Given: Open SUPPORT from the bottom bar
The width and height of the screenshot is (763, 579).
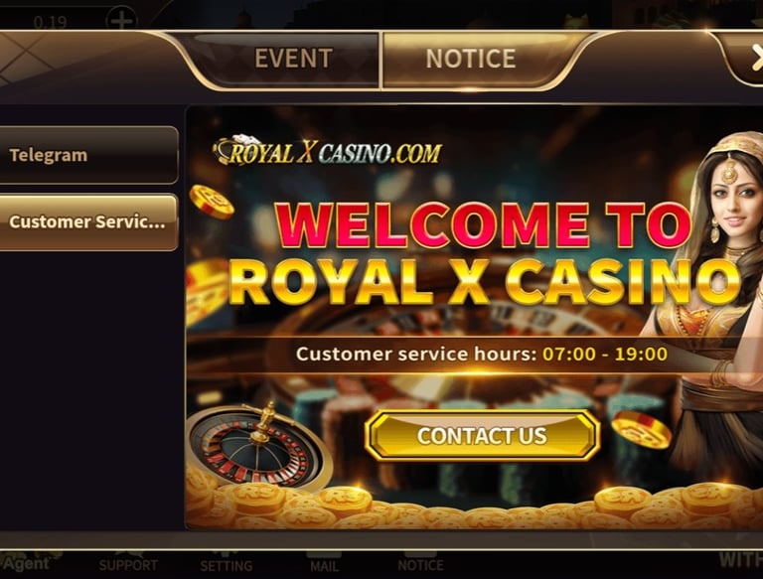Looking at the screenshot, I should coord(128,563).
